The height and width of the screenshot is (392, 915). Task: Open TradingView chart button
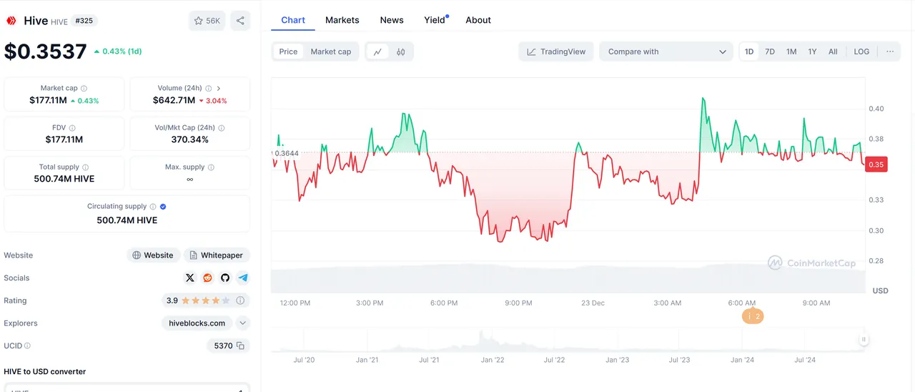point(556,52)
